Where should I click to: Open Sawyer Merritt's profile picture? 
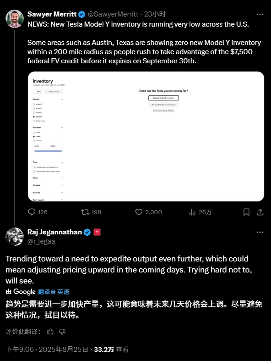point(15,19)
